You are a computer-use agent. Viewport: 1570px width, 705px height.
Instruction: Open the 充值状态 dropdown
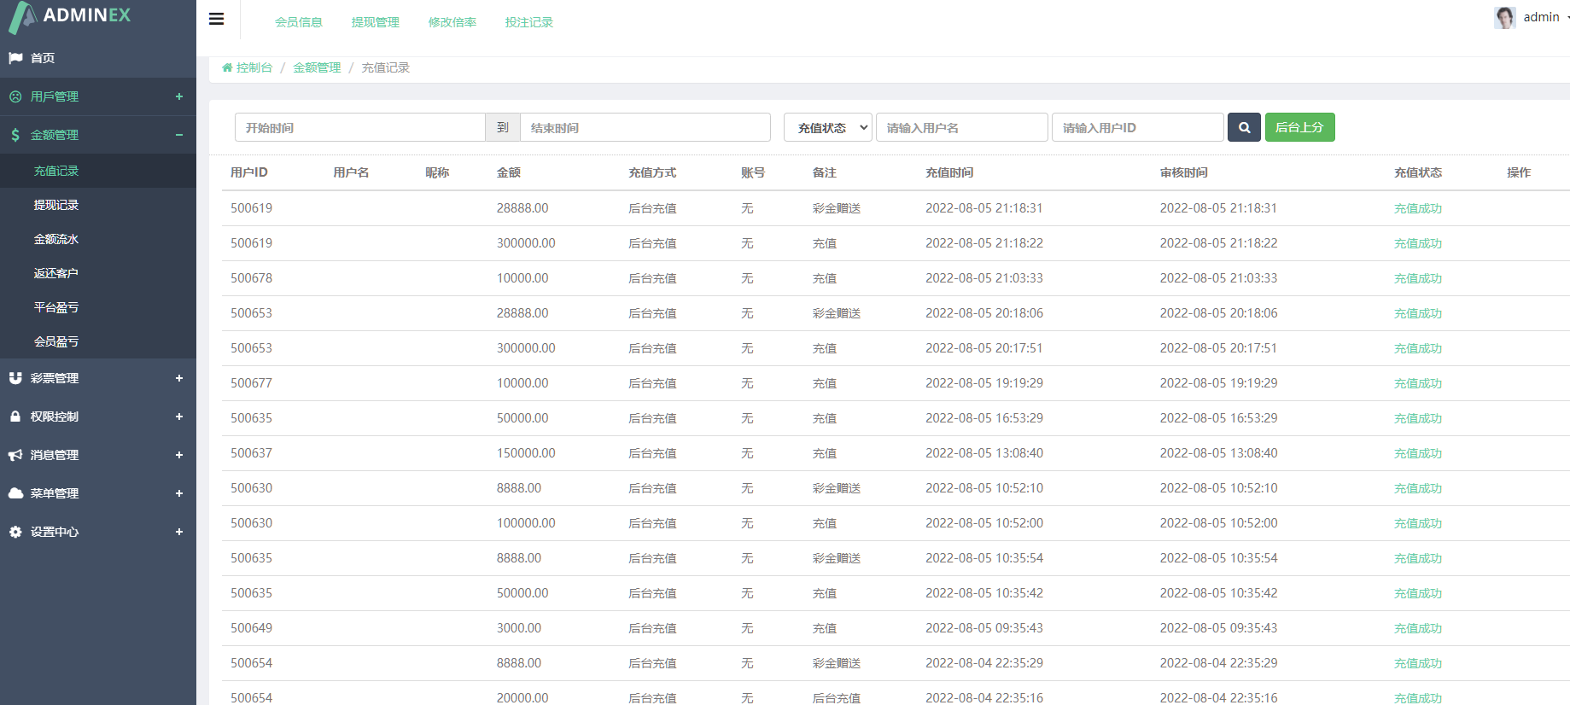pos(827,127)
